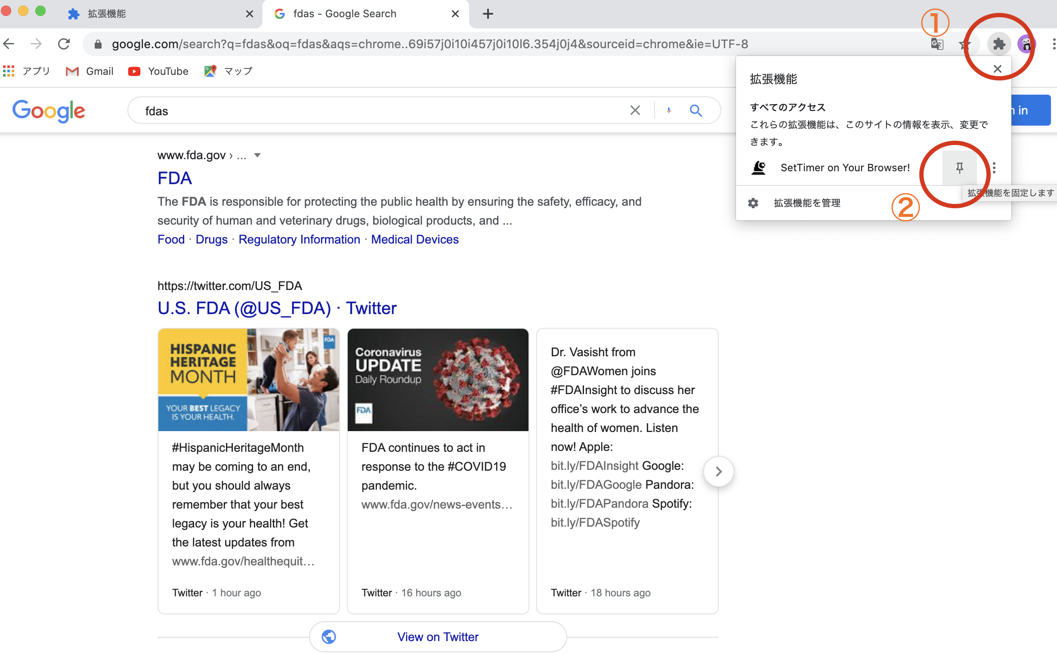Bookmark this page with the star icon
The width and height of the screenshot is (1057, 654).
pos(964,44)
